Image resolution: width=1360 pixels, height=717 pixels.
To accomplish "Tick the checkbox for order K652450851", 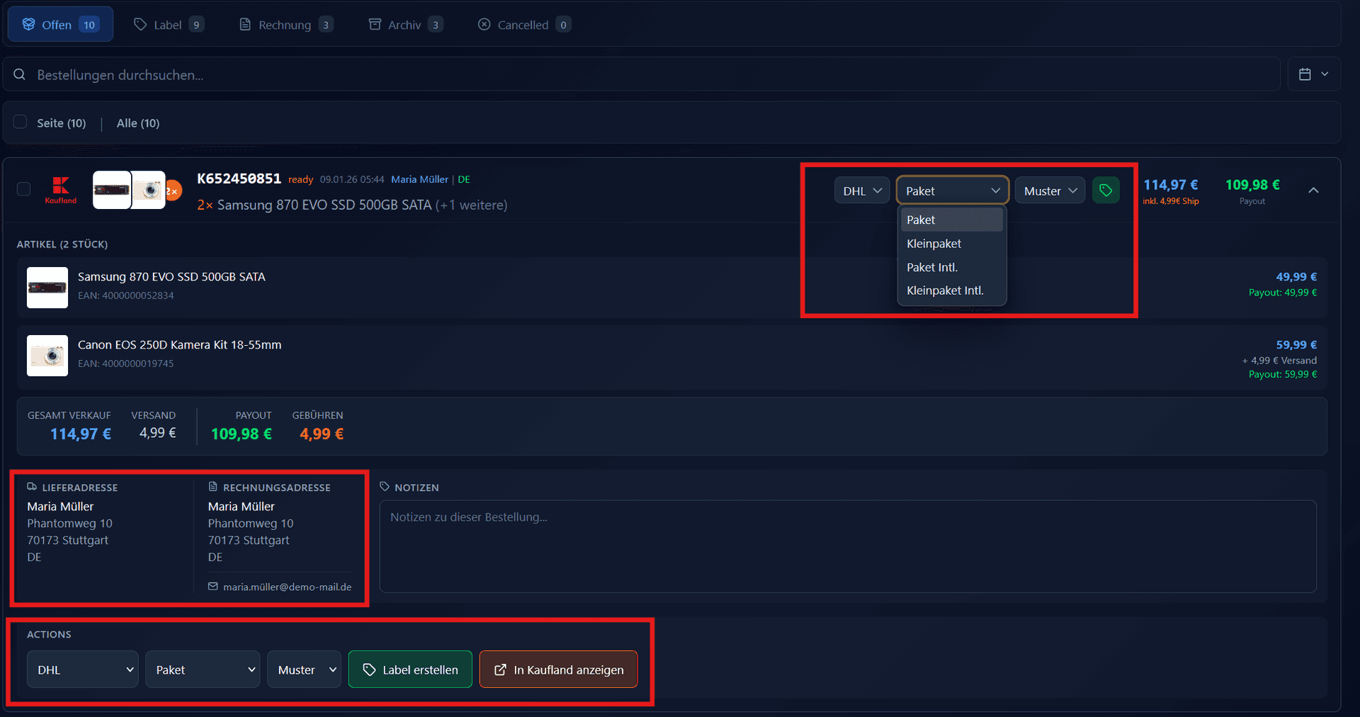I will 24,189.
